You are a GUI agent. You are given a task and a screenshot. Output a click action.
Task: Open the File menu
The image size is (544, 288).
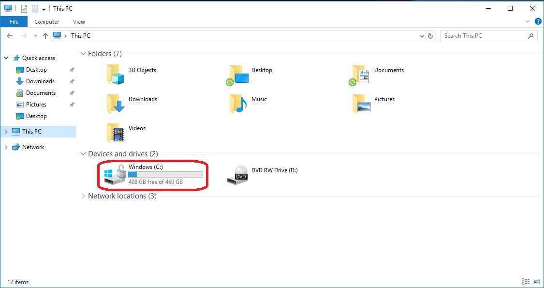(x=14, y=21)
